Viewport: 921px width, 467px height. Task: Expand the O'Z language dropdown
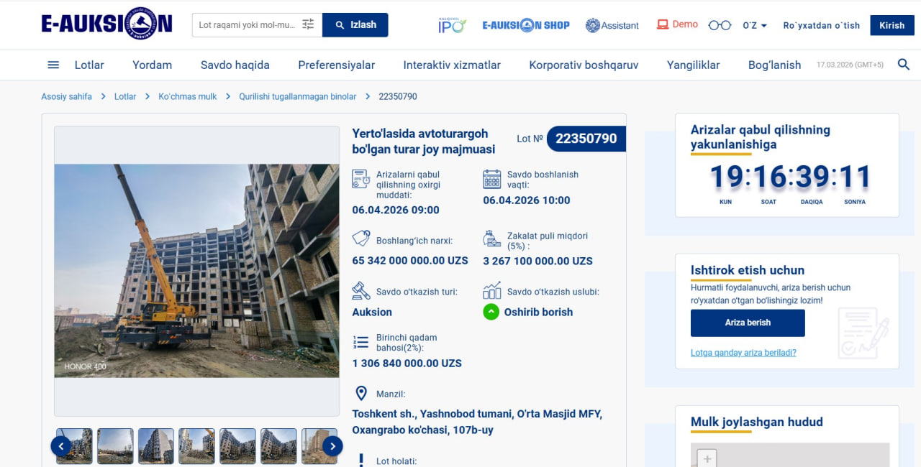[x=754, y=25]
